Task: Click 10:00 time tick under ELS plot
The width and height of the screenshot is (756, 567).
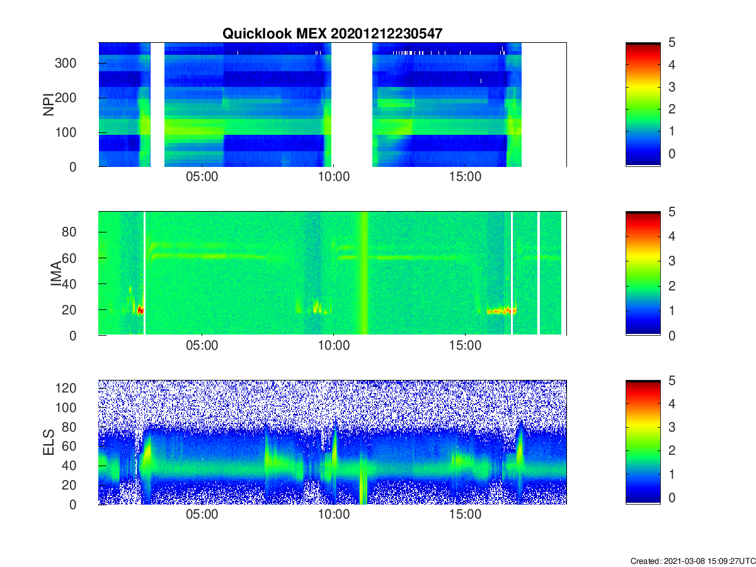Action: click(333, 515)
